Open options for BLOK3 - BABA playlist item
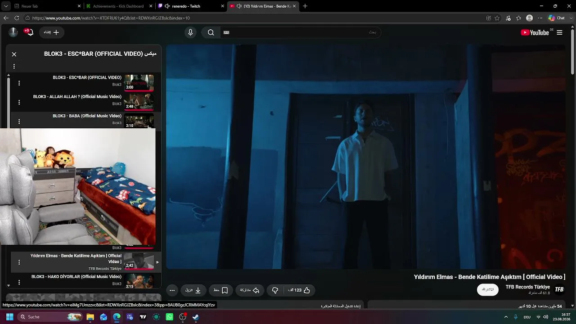Viewport: 576px width, 324px height. pyautogui.click(x=19, y=121)
